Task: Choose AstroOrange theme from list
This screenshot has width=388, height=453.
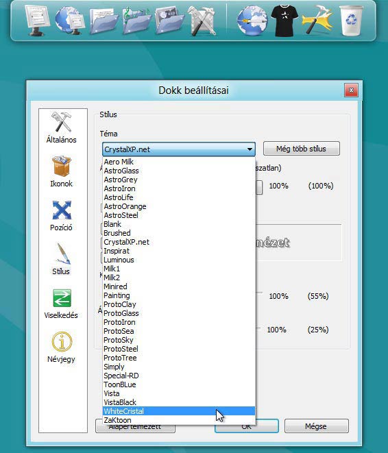Action: [179, 206]
